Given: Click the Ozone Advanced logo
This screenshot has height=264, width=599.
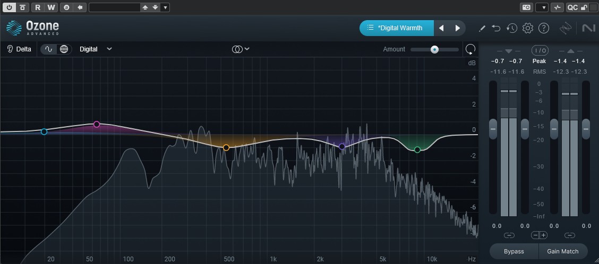Looking at the screenshot, I should tap(32, 28).
